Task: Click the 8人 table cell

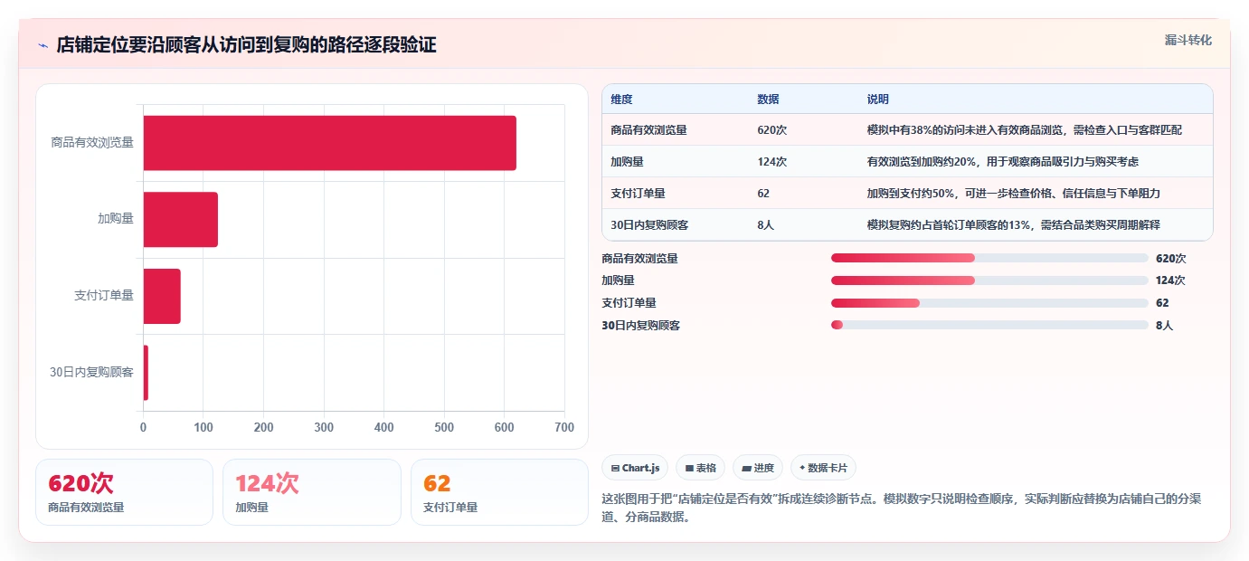Action: 765,225
